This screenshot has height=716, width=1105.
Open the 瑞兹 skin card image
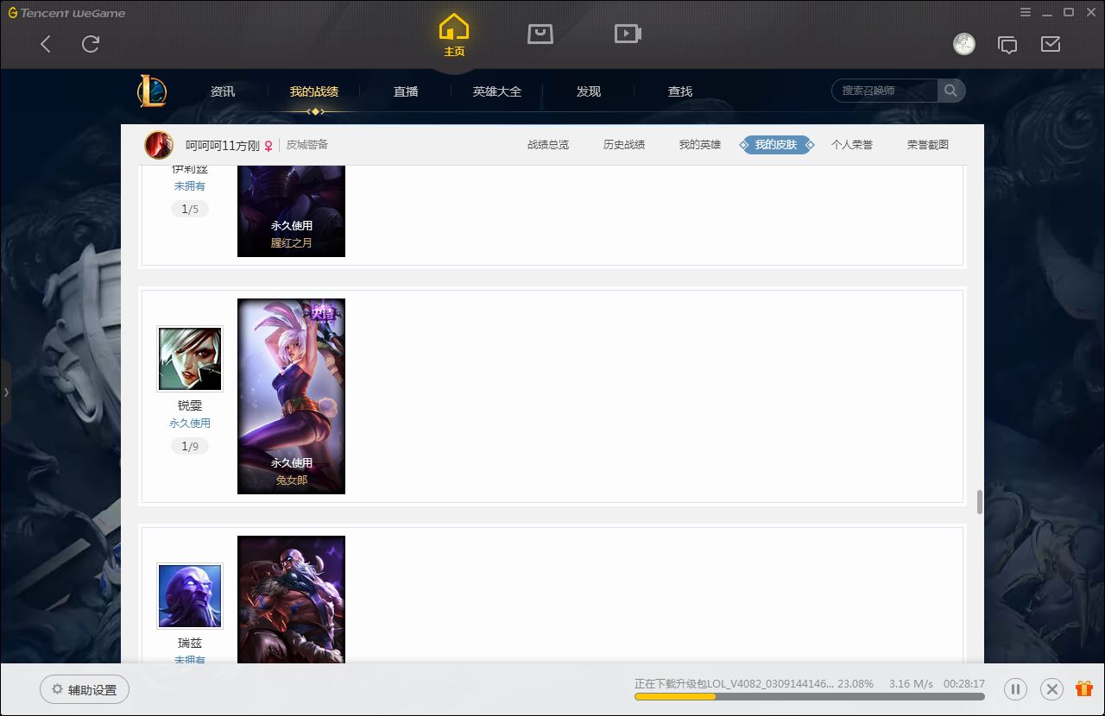coord(292,600)
